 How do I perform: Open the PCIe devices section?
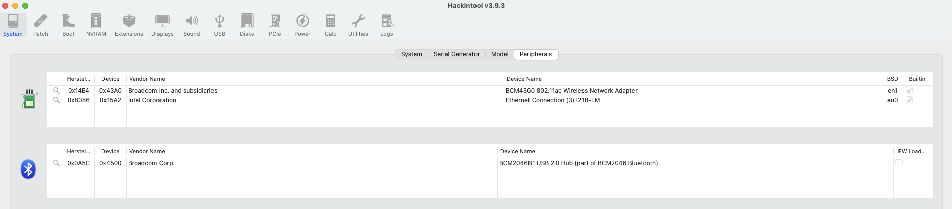[275, 25]
